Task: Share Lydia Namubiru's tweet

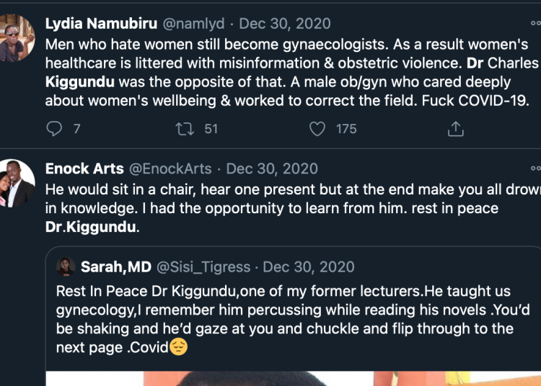Action: pos(455,129)
